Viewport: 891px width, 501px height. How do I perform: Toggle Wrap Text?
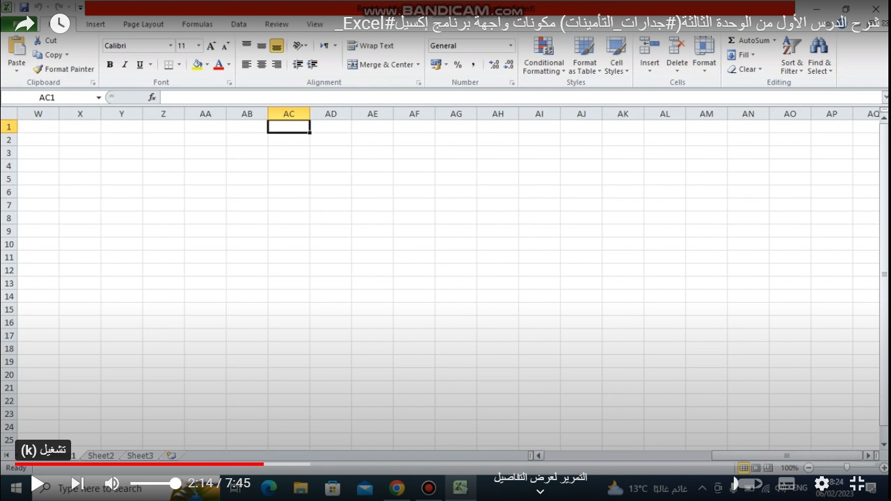[370, 46]
